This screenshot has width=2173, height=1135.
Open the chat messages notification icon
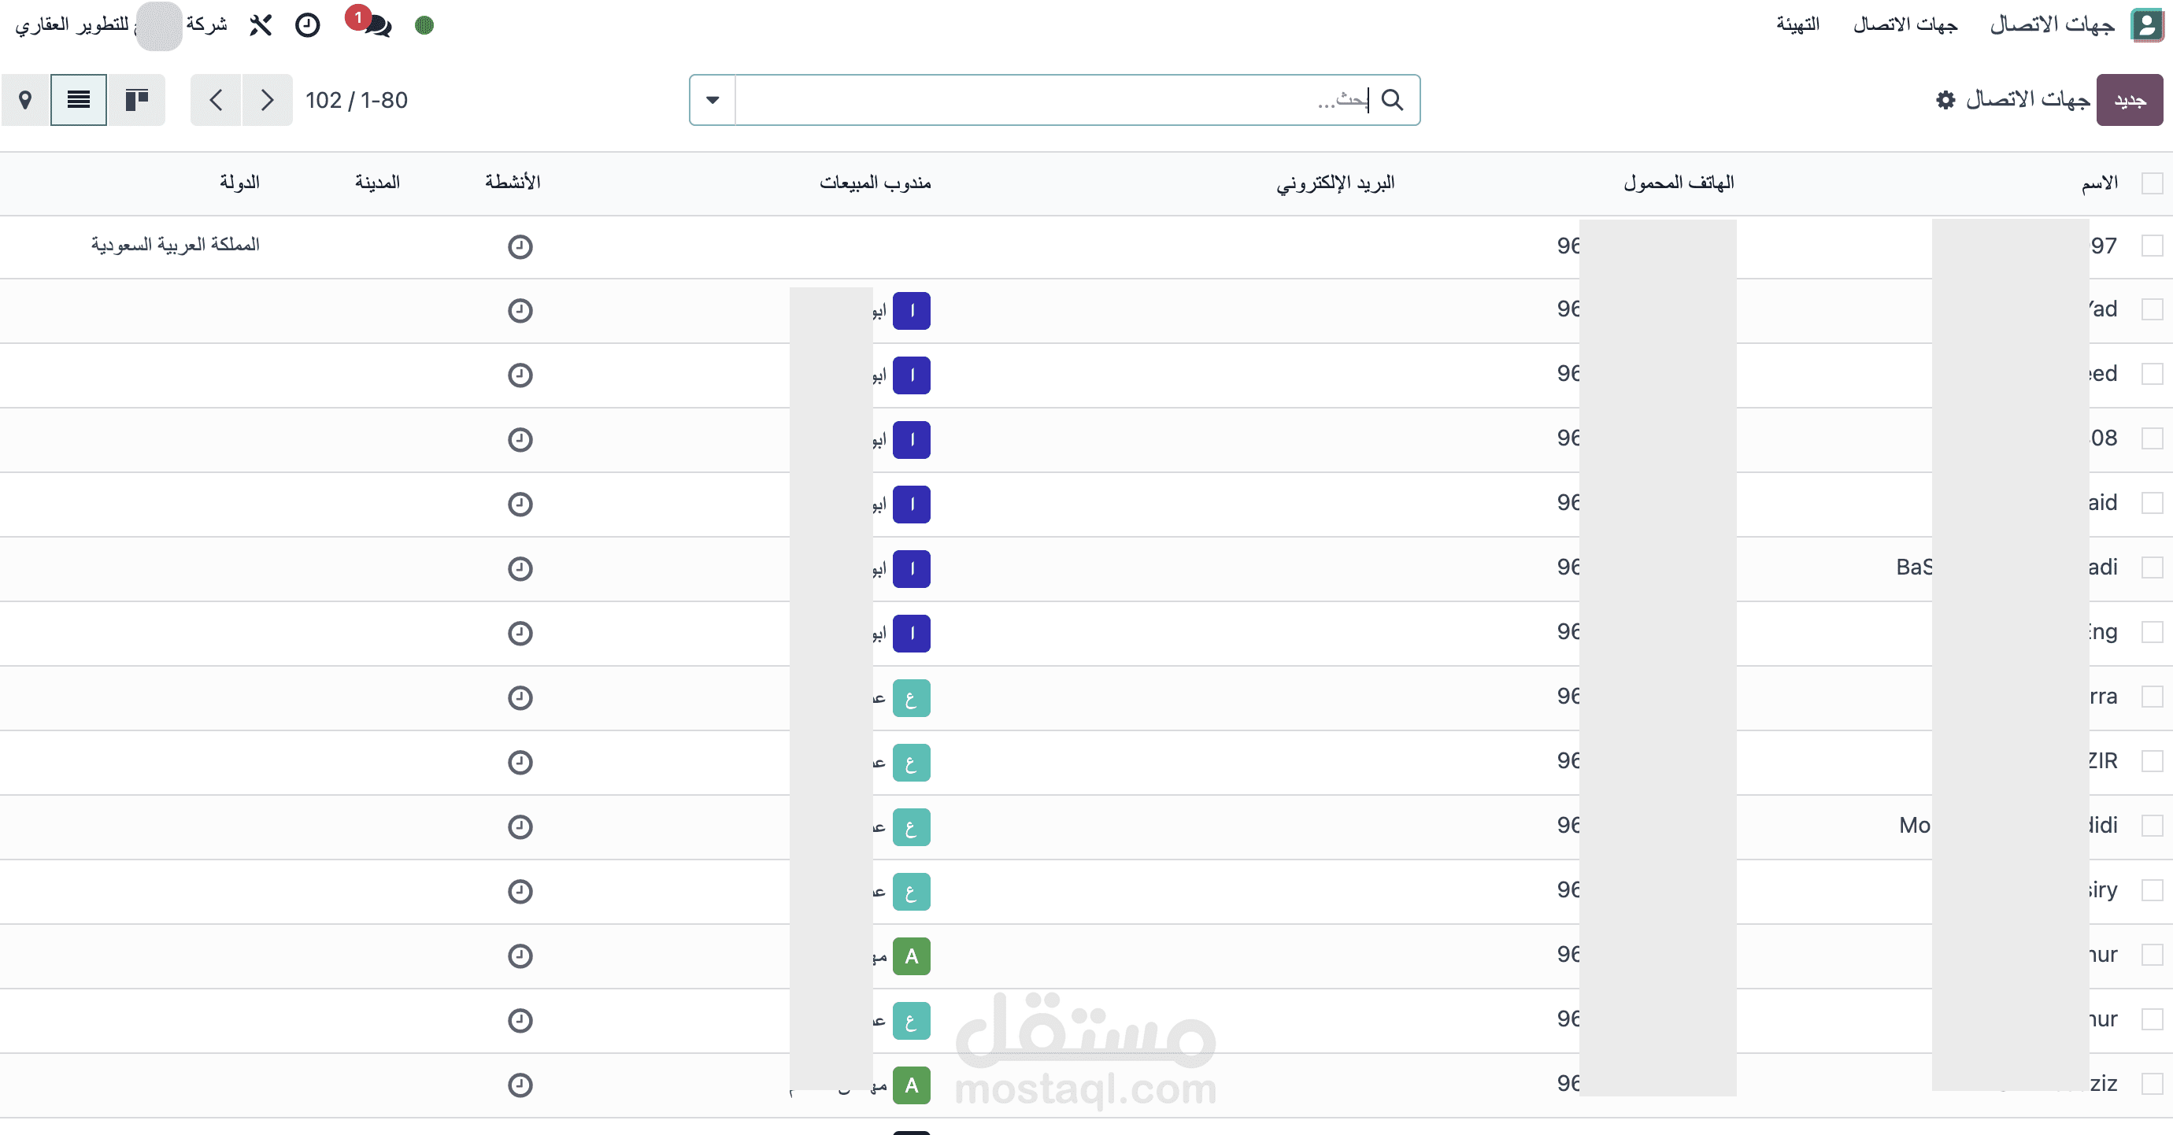tap(376, 25)
